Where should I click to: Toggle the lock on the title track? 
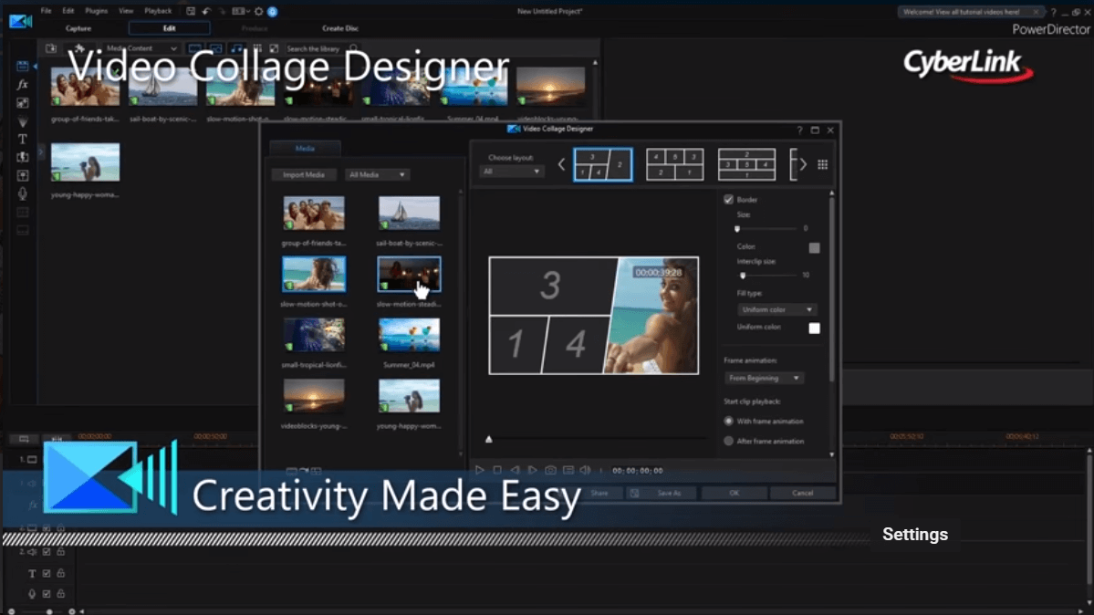(61, 574)
